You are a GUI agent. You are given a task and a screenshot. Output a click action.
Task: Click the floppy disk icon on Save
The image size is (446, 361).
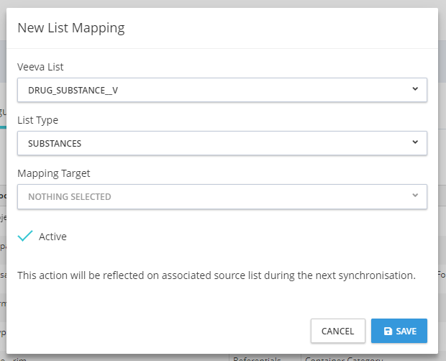(x=388, y=332)
